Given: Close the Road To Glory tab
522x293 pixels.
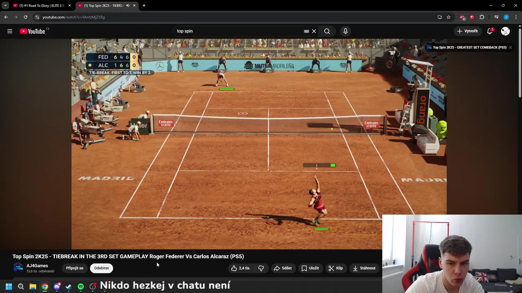Looking at the screenshot, I should pyautogui.click(x=70, y=5).
